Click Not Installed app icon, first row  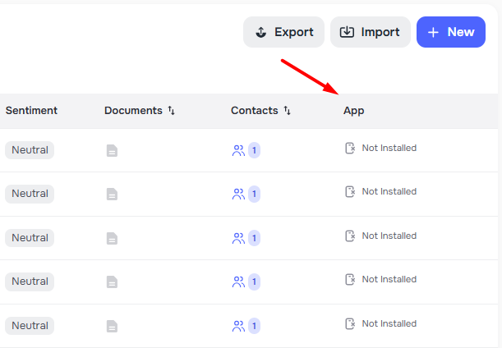coord(350,149)
